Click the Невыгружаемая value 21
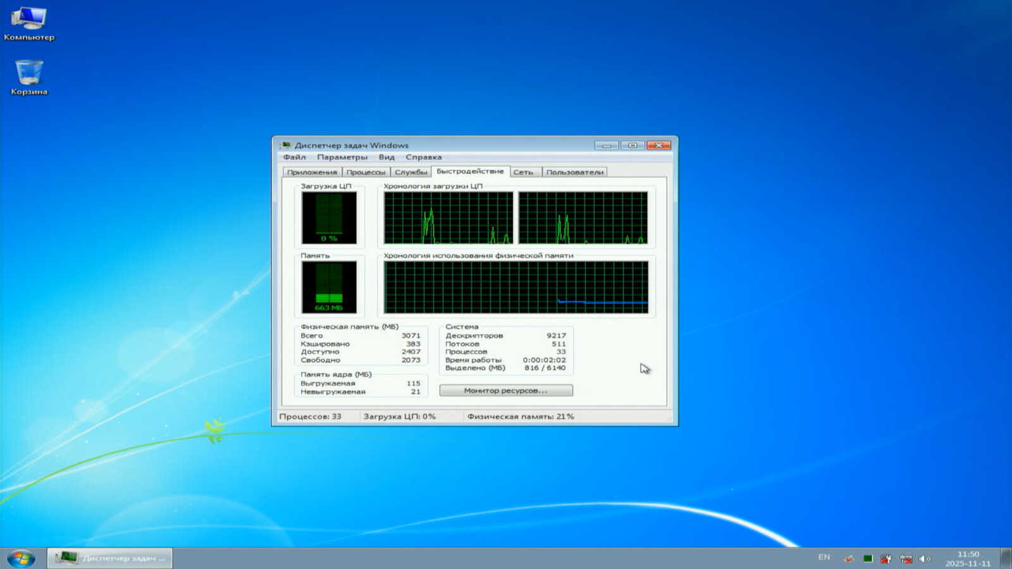1012x569 pixels. tap(416, 392)
